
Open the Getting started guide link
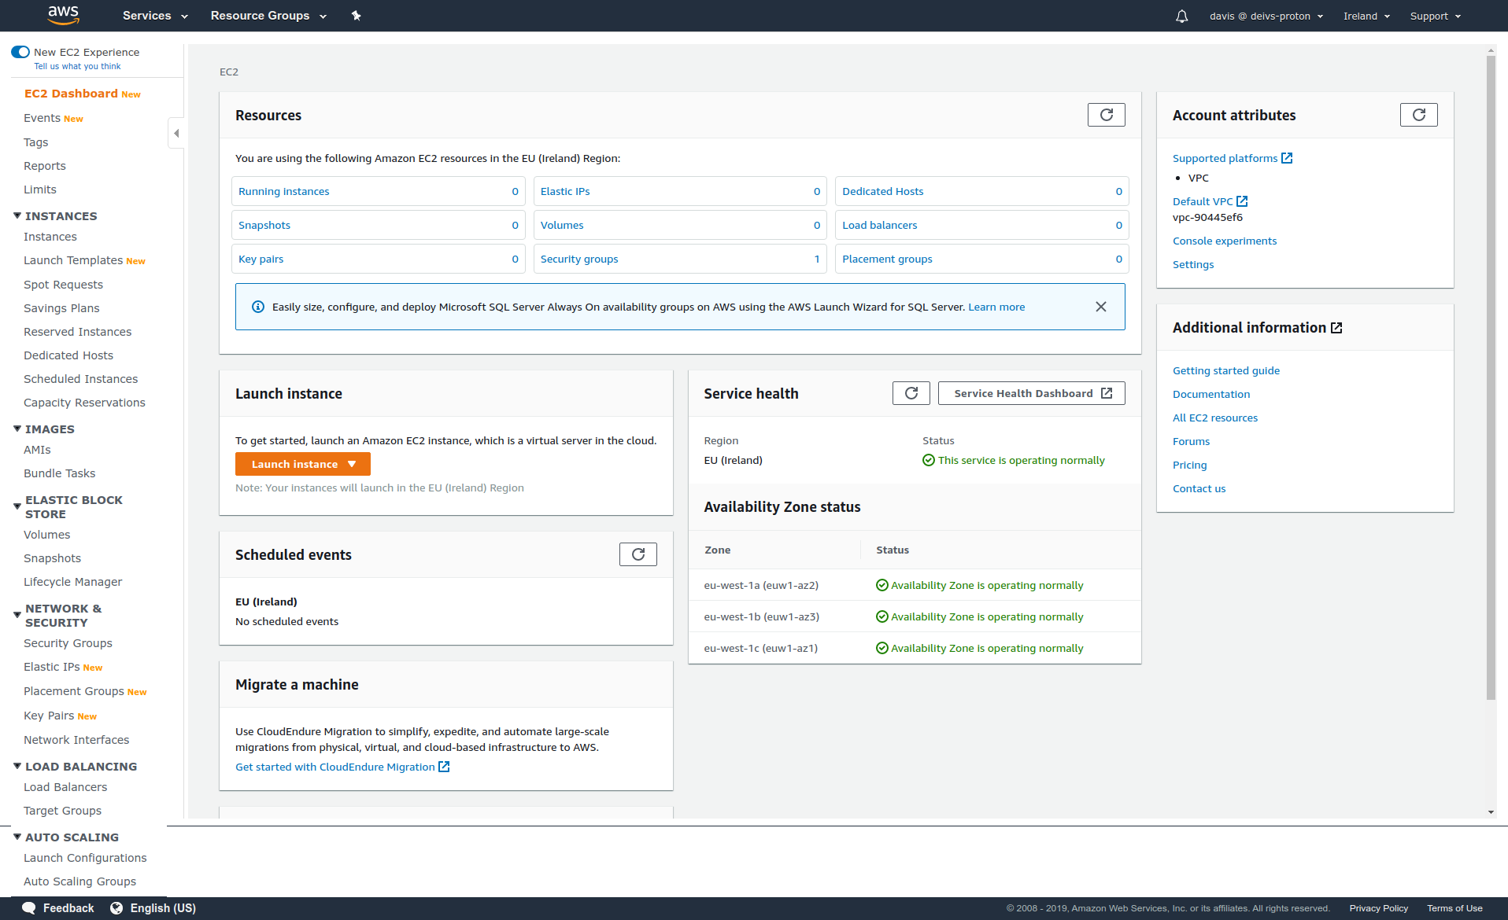1226,370
